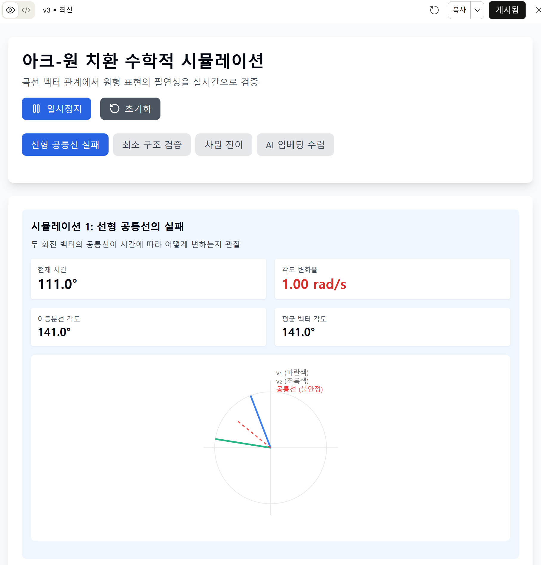Open the 최소 구조 검증 tab
Screen dimensions: 541x565
pos(152,145)
